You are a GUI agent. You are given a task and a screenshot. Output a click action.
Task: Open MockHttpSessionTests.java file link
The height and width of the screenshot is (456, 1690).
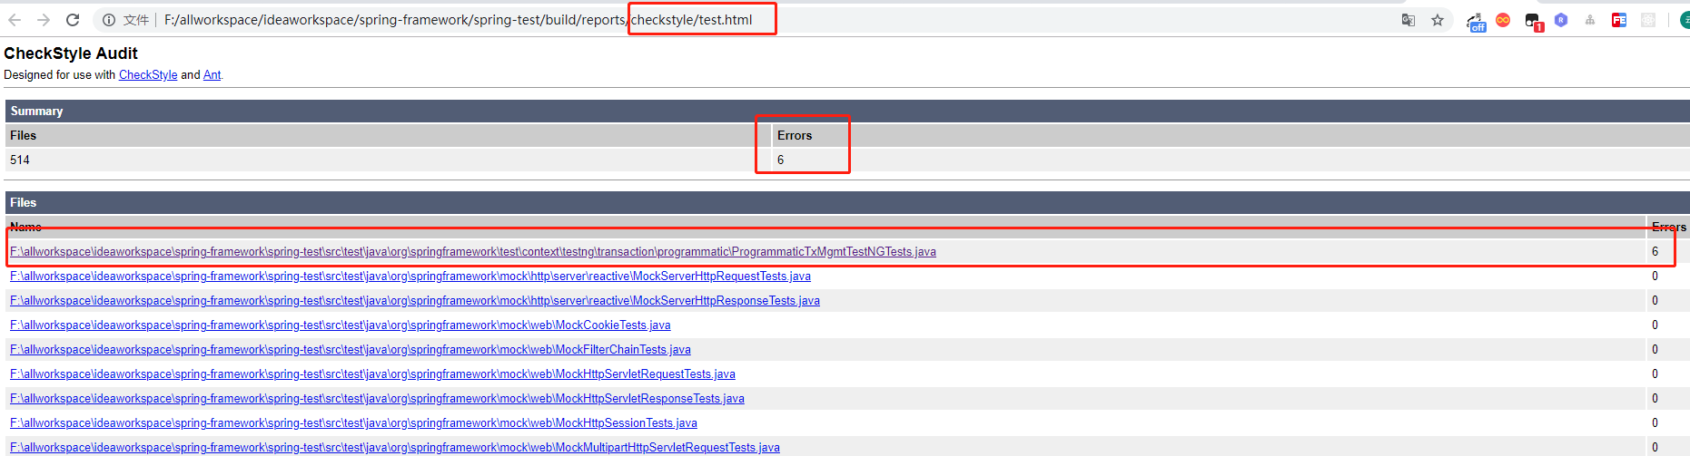tap(353, 423)
